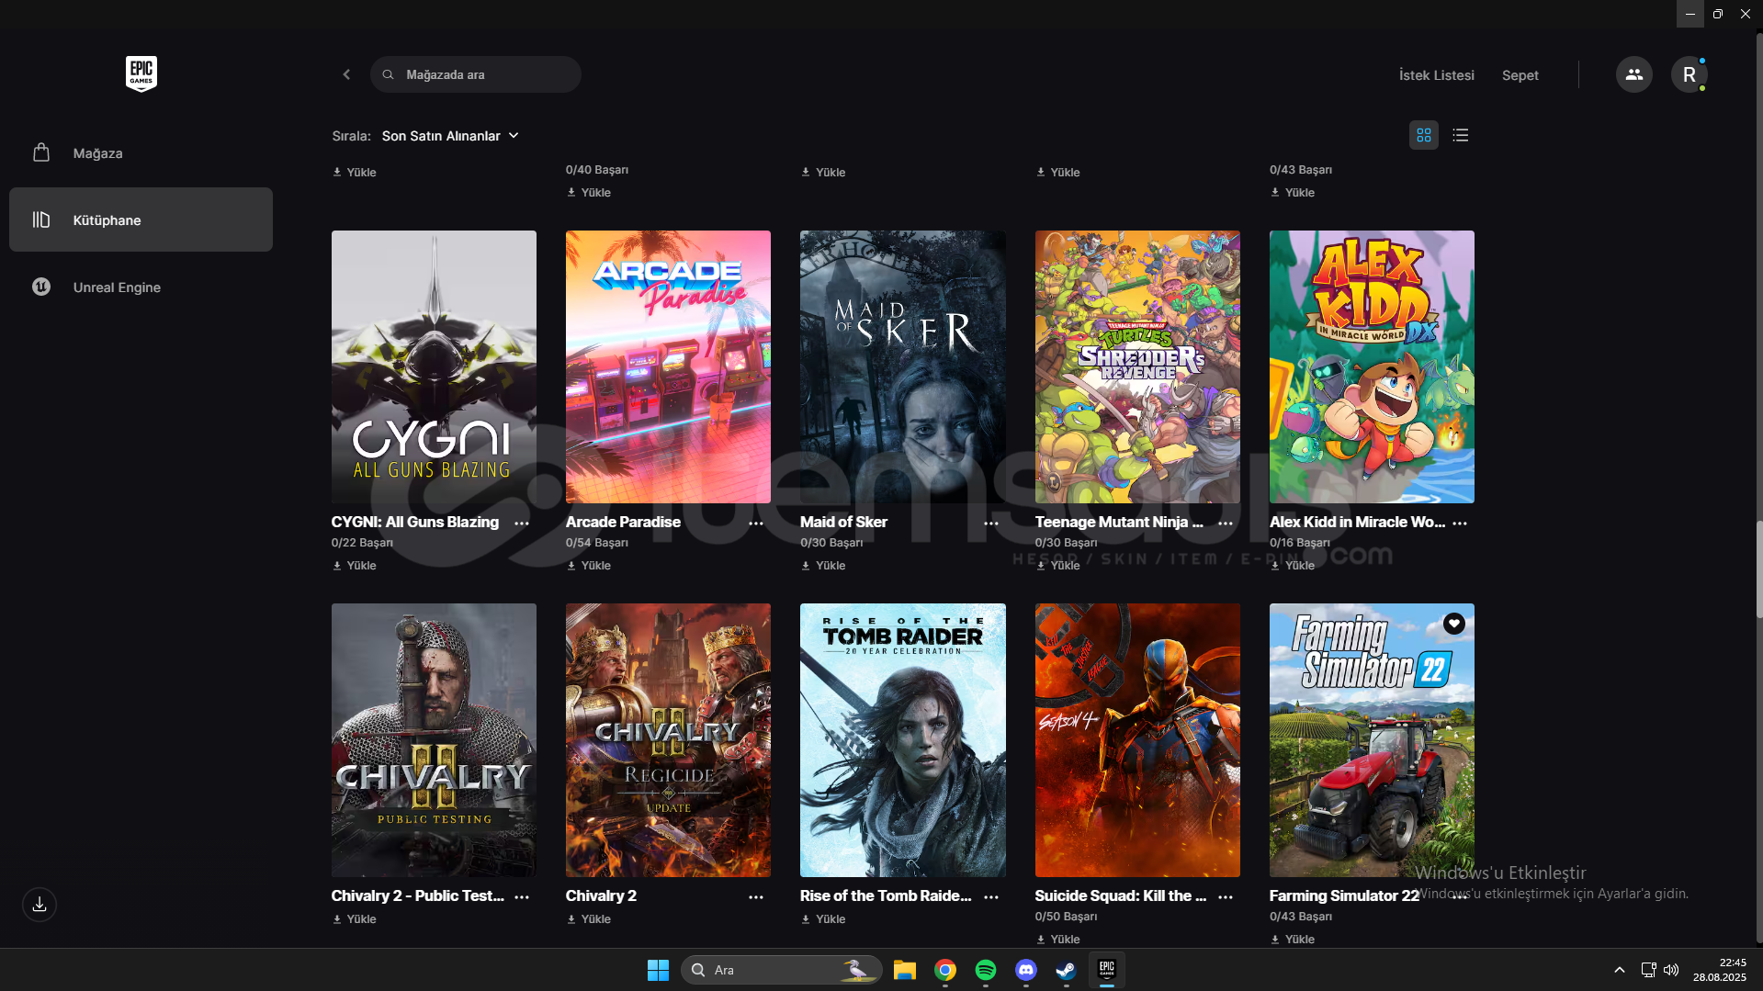
Task: Open Teenage Mutant Ninja Turtles cover
Action: (1137, 366)
